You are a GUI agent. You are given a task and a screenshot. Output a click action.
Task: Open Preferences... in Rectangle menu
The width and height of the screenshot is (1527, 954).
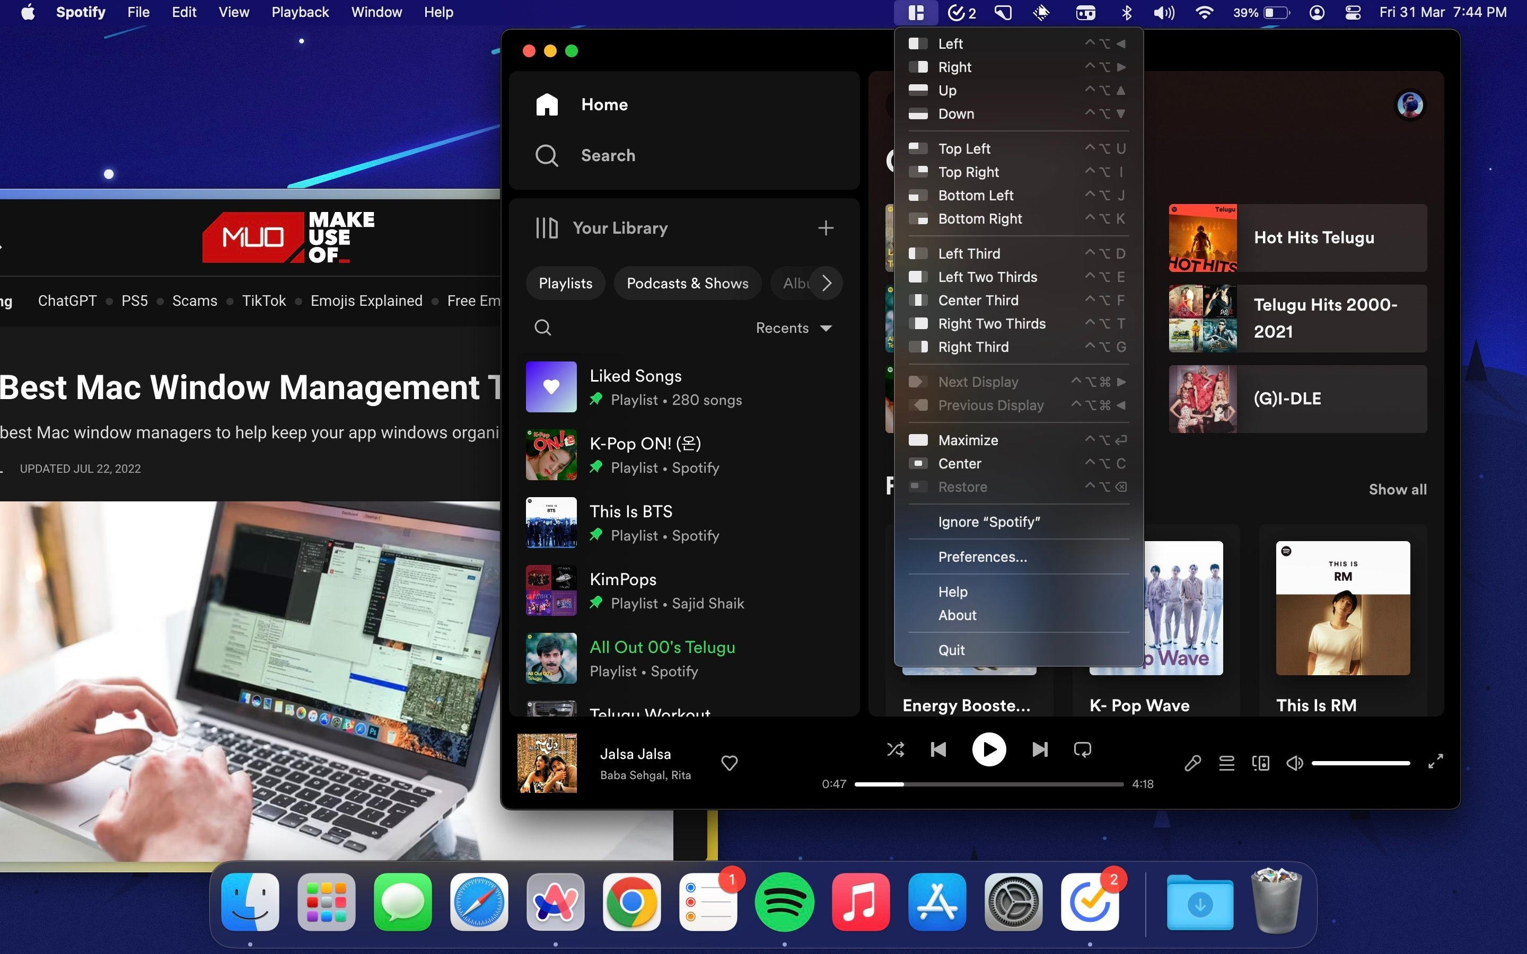pos(1018,557)
